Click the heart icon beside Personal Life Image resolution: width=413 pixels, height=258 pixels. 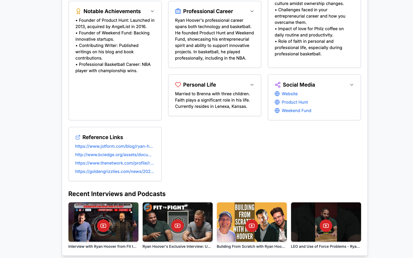click(x=178, y=85)
